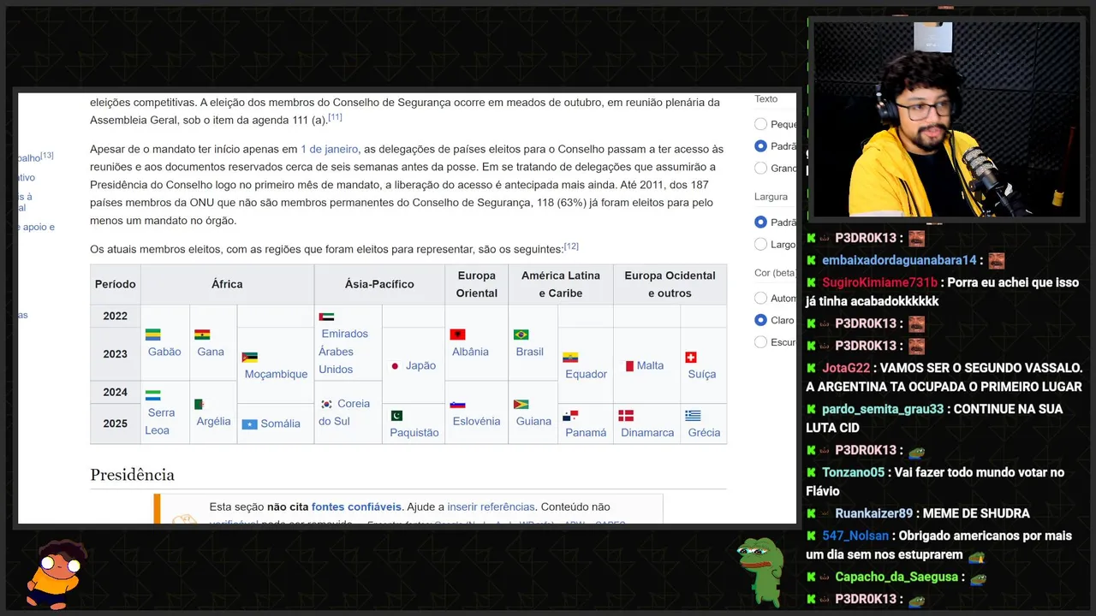
Task: Select the 'Padrão' text size radio
Action: [760, 146]
